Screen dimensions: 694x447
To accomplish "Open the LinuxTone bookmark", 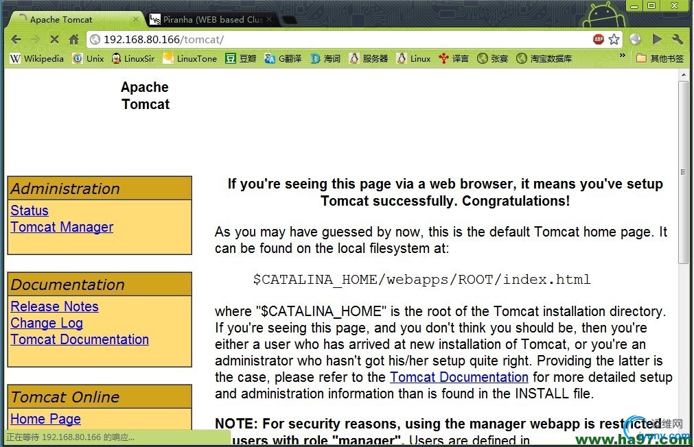I will (x=190, y=58).
